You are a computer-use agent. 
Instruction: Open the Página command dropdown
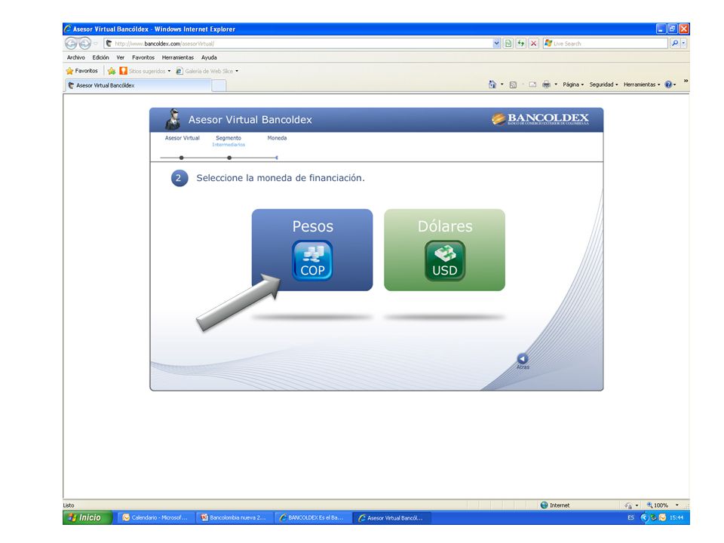pyautogui.click(x=573, y=84)
